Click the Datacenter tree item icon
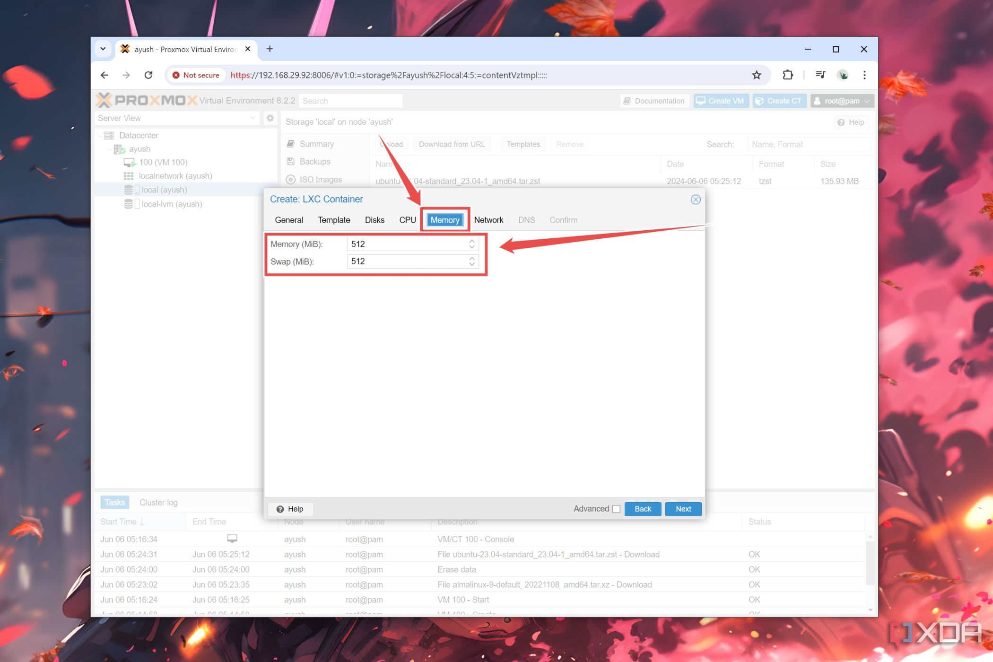 [x=110, y=134]
